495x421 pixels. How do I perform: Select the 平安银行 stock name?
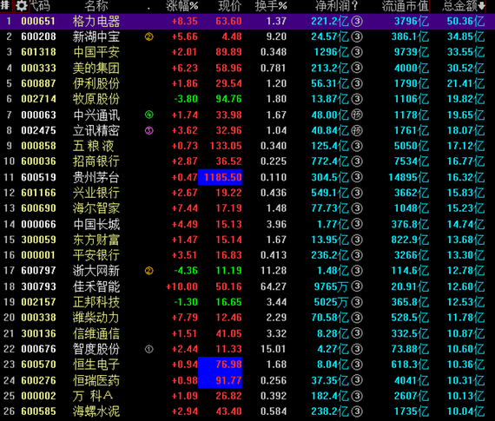(96, 255)
